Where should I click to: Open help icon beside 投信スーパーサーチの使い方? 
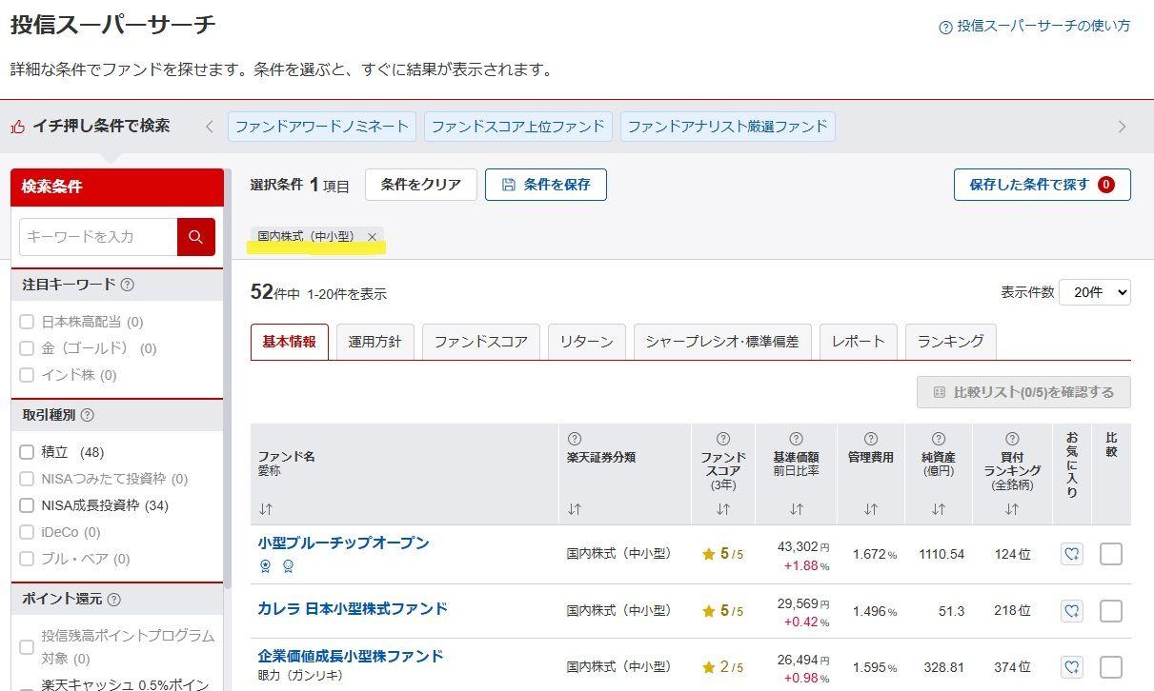point(945,28)
